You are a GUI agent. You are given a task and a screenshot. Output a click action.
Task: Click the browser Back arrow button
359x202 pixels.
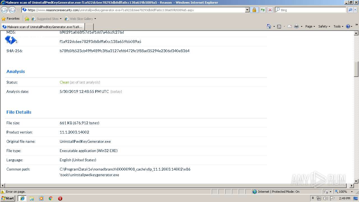[x=4, y=10]
